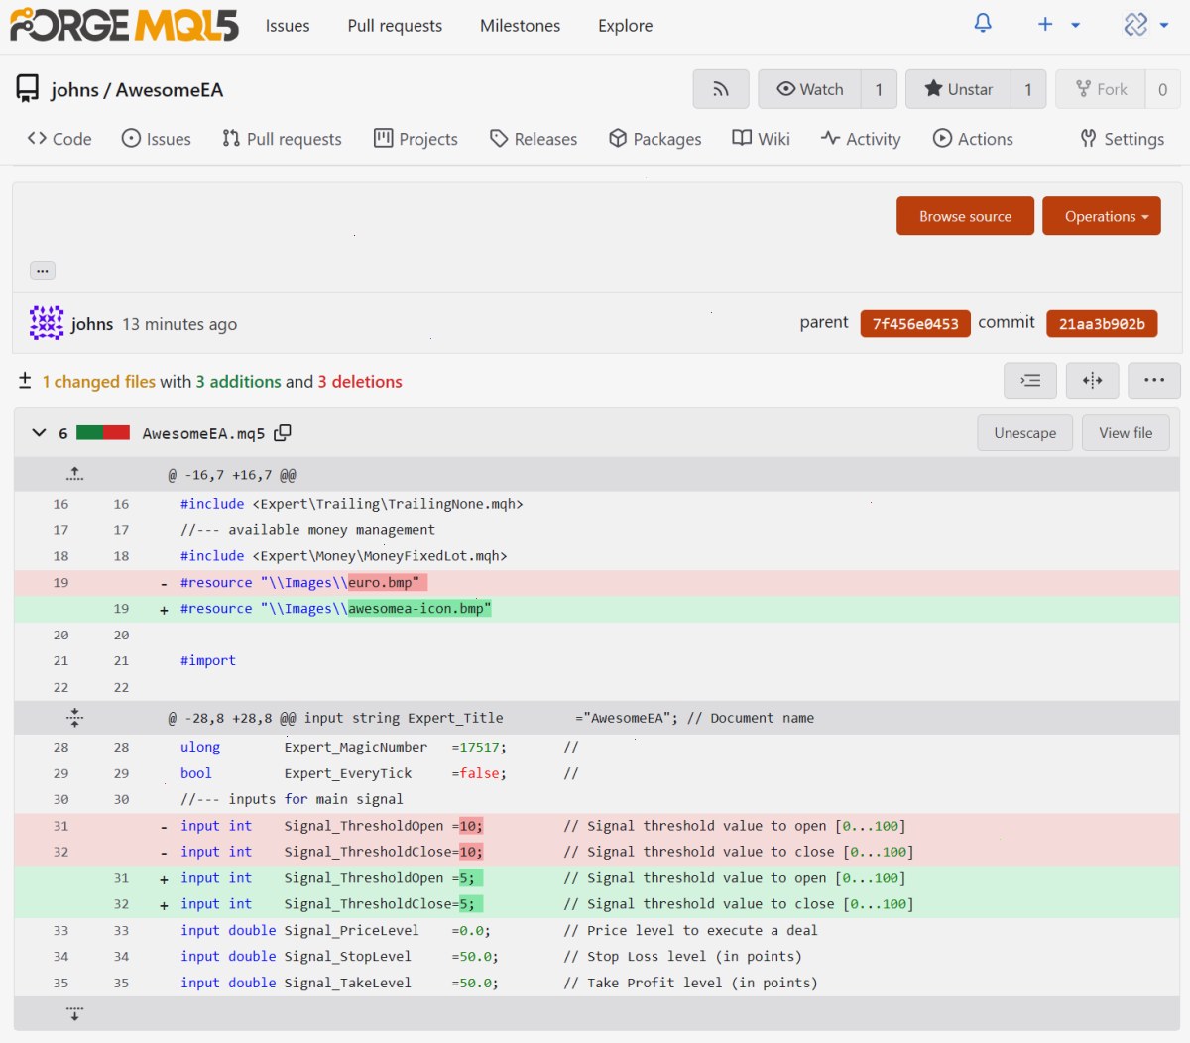Expand diff lines above line 16
This screenshot has height=1043, width=1190.
coord(74,475)
